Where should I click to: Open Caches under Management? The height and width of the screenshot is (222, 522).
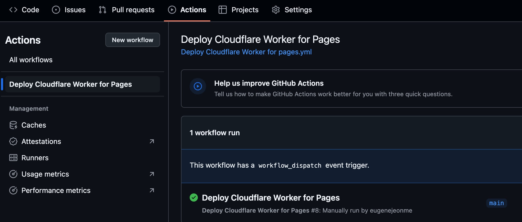tap(34, 125)
